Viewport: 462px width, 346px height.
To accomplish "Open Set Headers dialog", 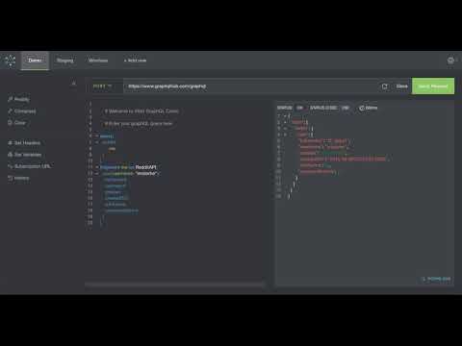I will coord(24,143).
